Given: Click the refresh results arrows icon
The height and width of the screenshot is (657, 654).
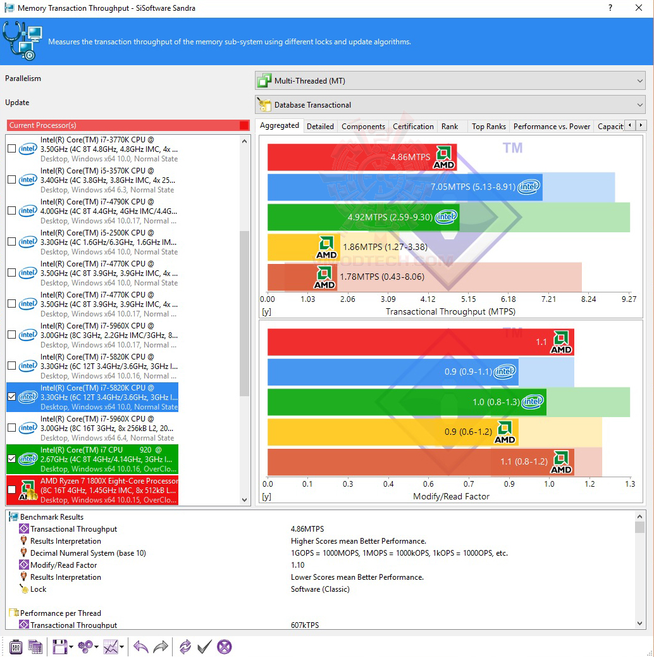Looking at the screenshot, I should pos(185,647).
